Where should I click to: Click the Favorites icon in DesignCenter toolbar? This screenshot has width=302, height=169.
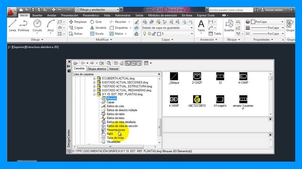(x=116, y=63)
